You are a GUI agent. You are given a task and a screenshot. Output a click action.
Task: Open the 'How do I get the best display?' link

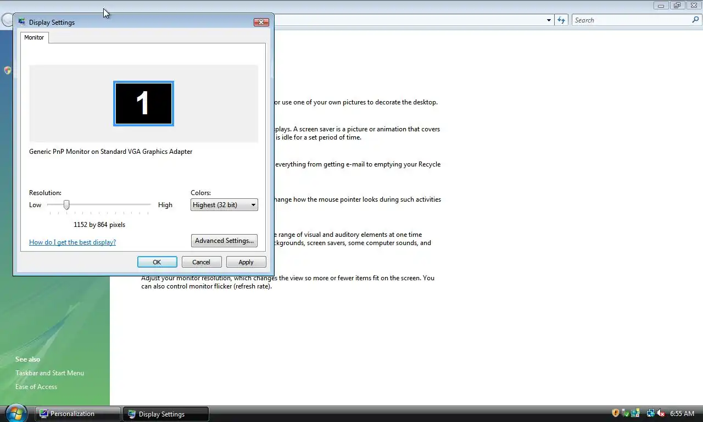click(x=72, y=242)
